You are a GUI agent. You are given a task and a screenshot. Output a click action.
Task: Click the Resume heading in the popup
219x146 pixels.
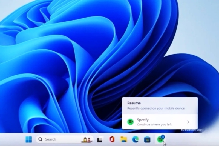[134, 103]
